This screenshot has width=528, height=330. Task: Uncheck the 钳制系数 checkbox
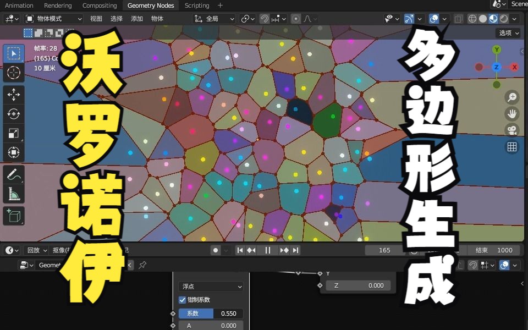click(x=182, y=300)
